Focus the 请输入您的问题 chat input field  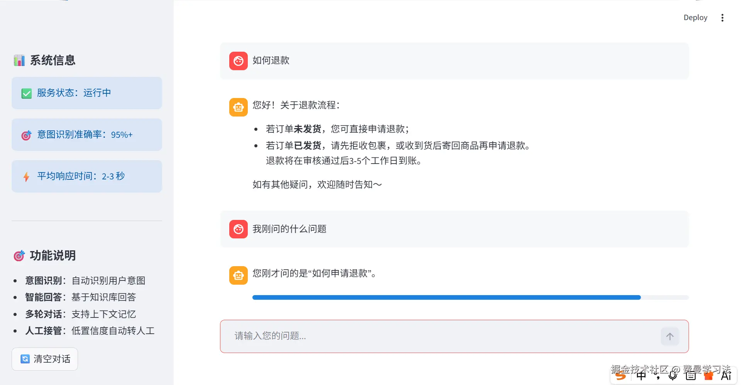440,336
